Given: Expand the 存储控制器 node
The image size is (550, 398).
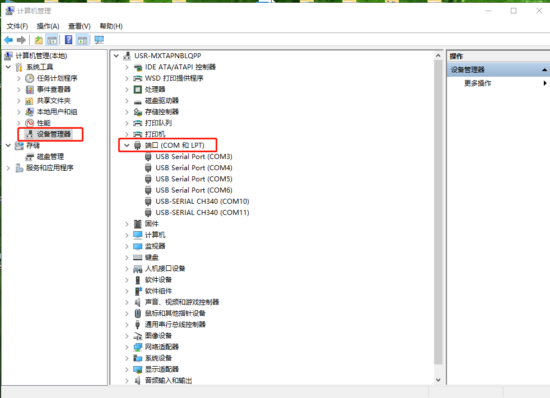Looking at the screenshot, I should [127, 112].
